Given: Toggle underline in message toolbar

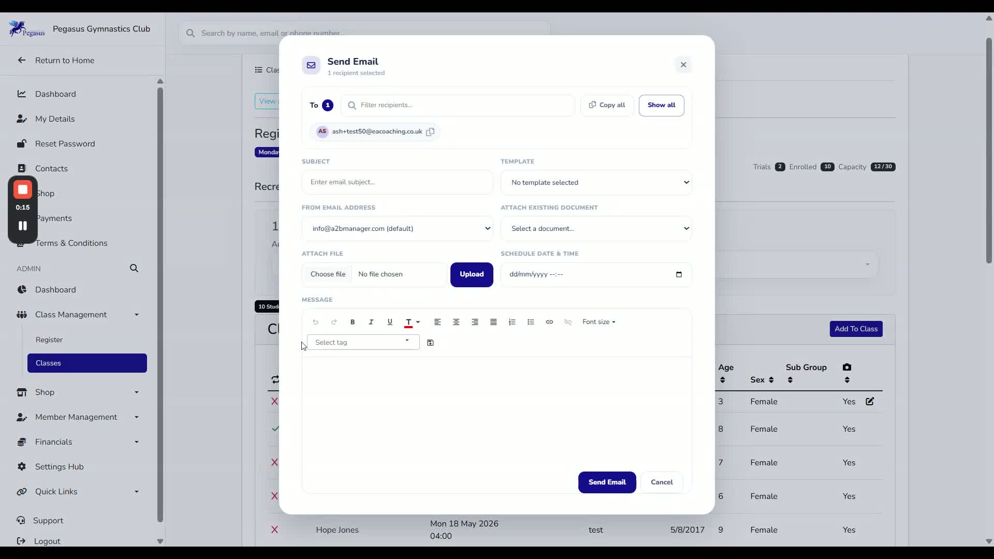Looking at the screenshot, I should 390,322.
